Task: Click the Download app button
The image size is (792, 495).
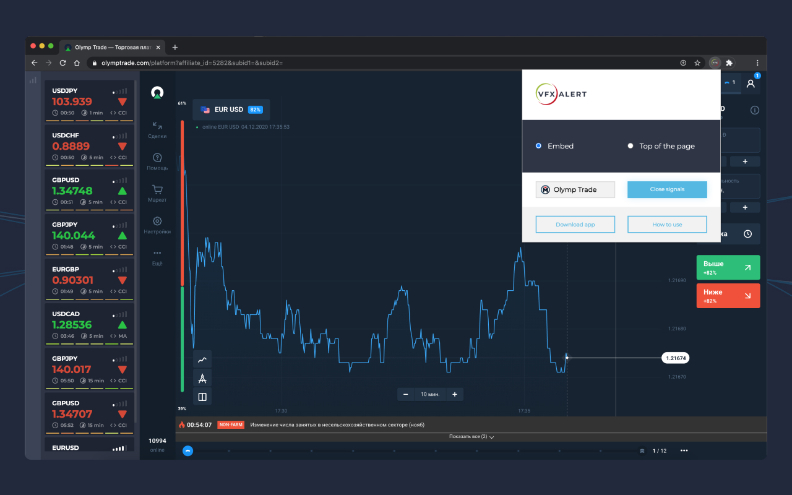Action: tap(575, 225)
